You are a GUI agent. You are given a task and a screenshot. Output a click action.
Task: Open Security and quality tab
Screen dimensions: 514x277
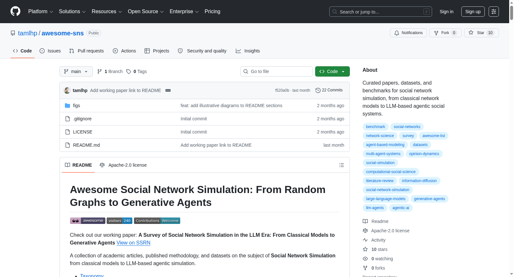click(x=202, y=51)
